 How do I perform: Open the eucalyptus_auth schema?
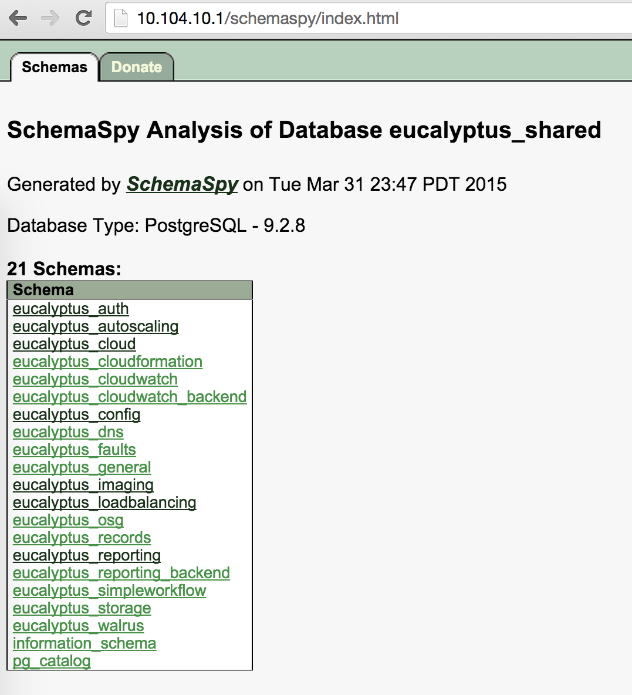71,309
